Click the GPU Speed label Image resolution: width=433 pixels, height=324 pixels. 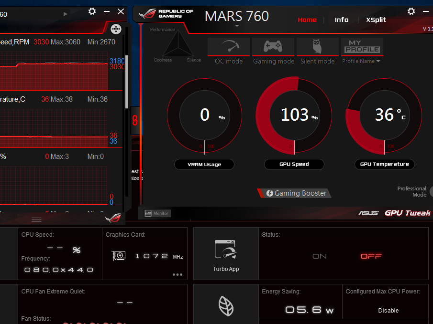[294, 164]
